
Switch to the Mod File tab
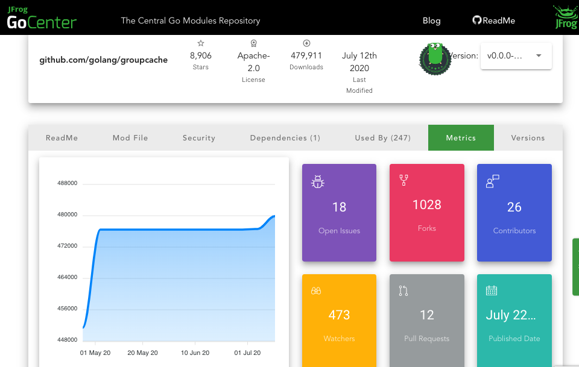(x=130, y=137)
